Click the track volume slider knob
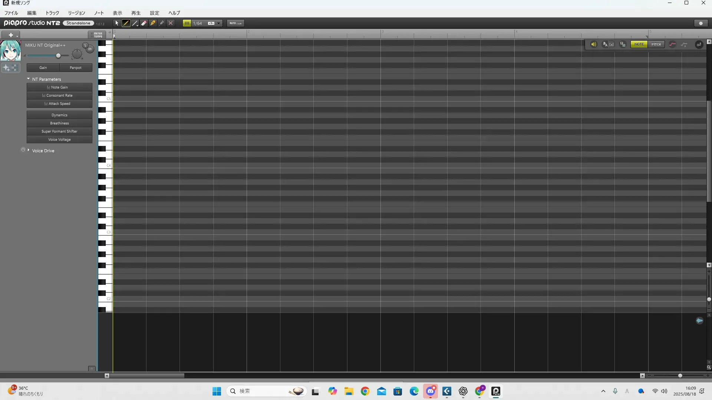 click(x=58, y=56)
